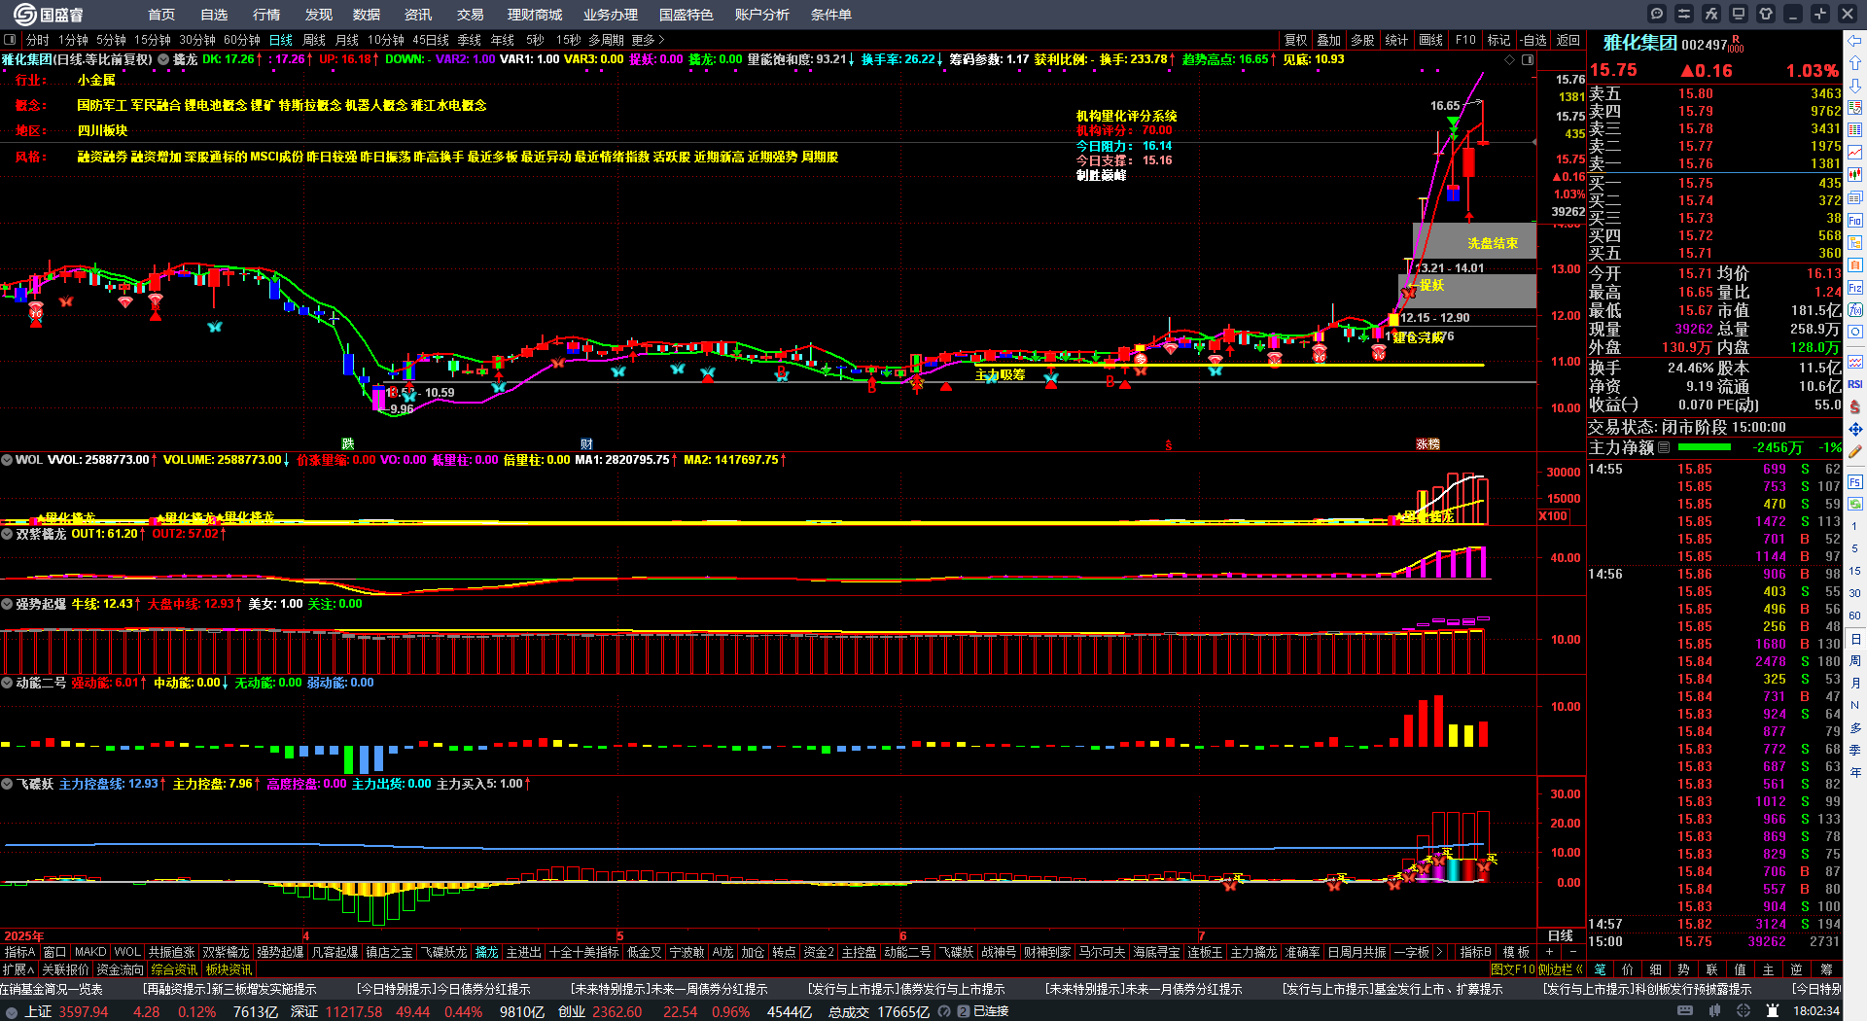Open the 画线 drawing tools
The image size is (1867, 1021).
click(x=1431, y=40)
